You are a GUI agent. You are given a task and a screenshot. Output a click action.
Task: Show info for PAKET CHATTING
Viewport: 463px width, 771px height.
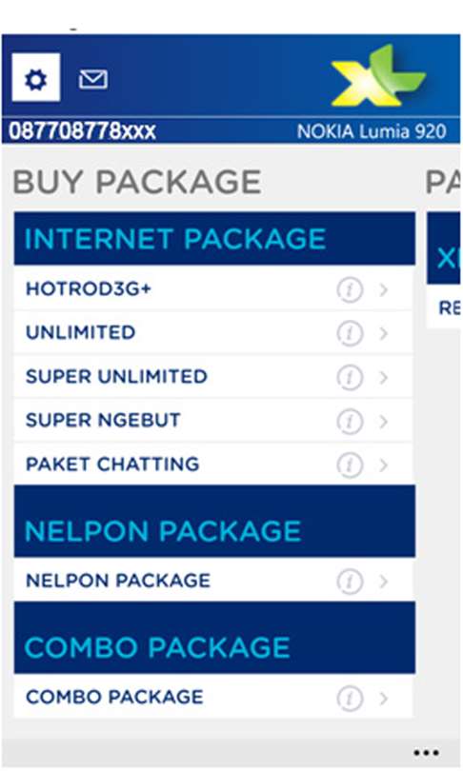click(x=350, y=465)
